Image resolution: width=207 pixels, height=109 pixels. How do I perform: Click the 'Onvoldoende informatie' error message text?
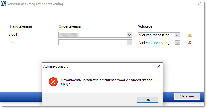(x=107, y=82)
